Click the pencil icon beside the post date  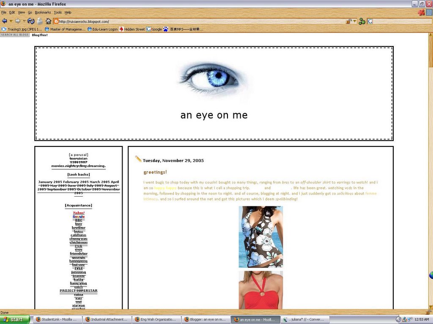138,159
